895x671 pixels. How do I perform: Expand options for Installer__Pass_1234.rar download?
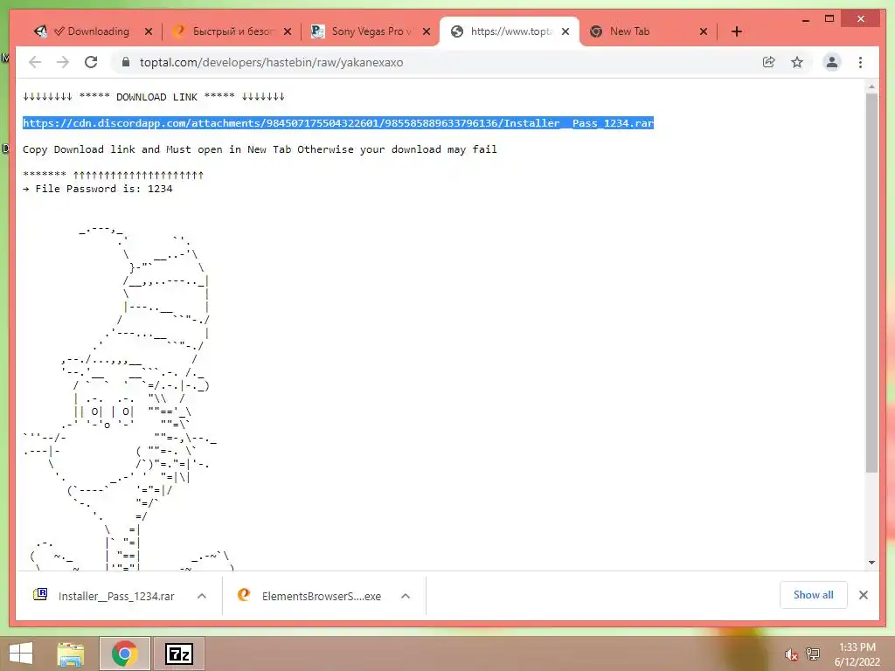pos(202,596)
